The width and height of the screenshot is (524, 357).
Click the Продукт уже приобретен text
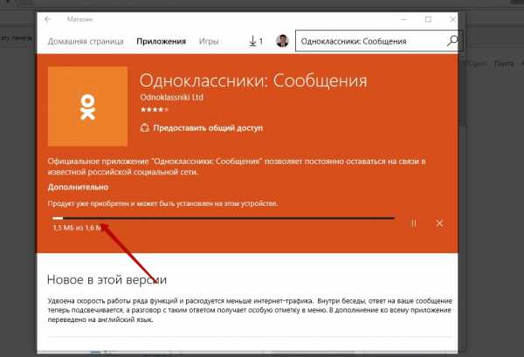[x=162, y=203]
